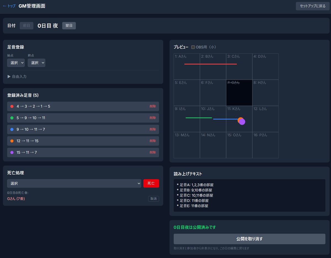331x258 pixels.
Task: Select room cell 5: Eさん
Action: click(x=187, y=93)
